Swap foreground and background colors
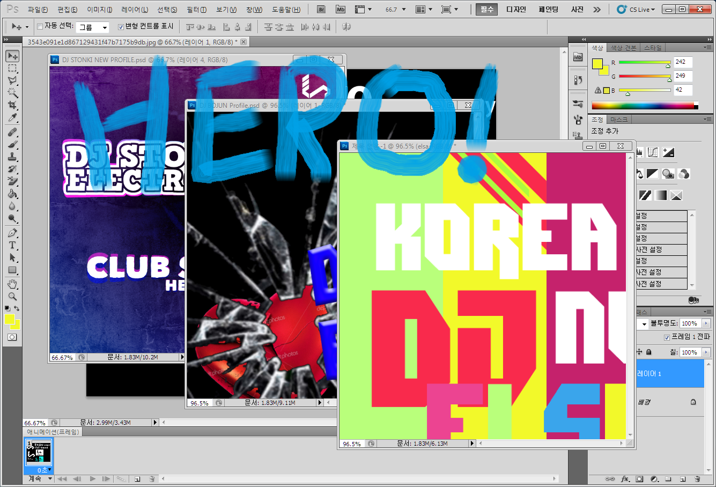This screenshot has height=487, width=716. tap(17, 308)
